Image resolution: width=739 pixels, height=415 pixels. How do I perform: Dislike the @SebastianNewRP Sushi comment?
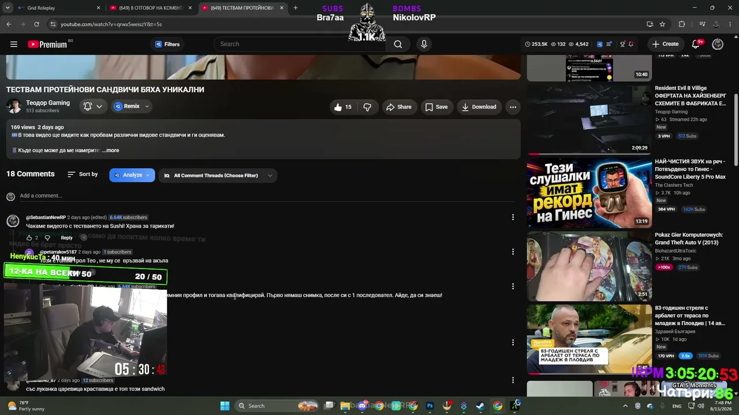click(x=47, y=237)
